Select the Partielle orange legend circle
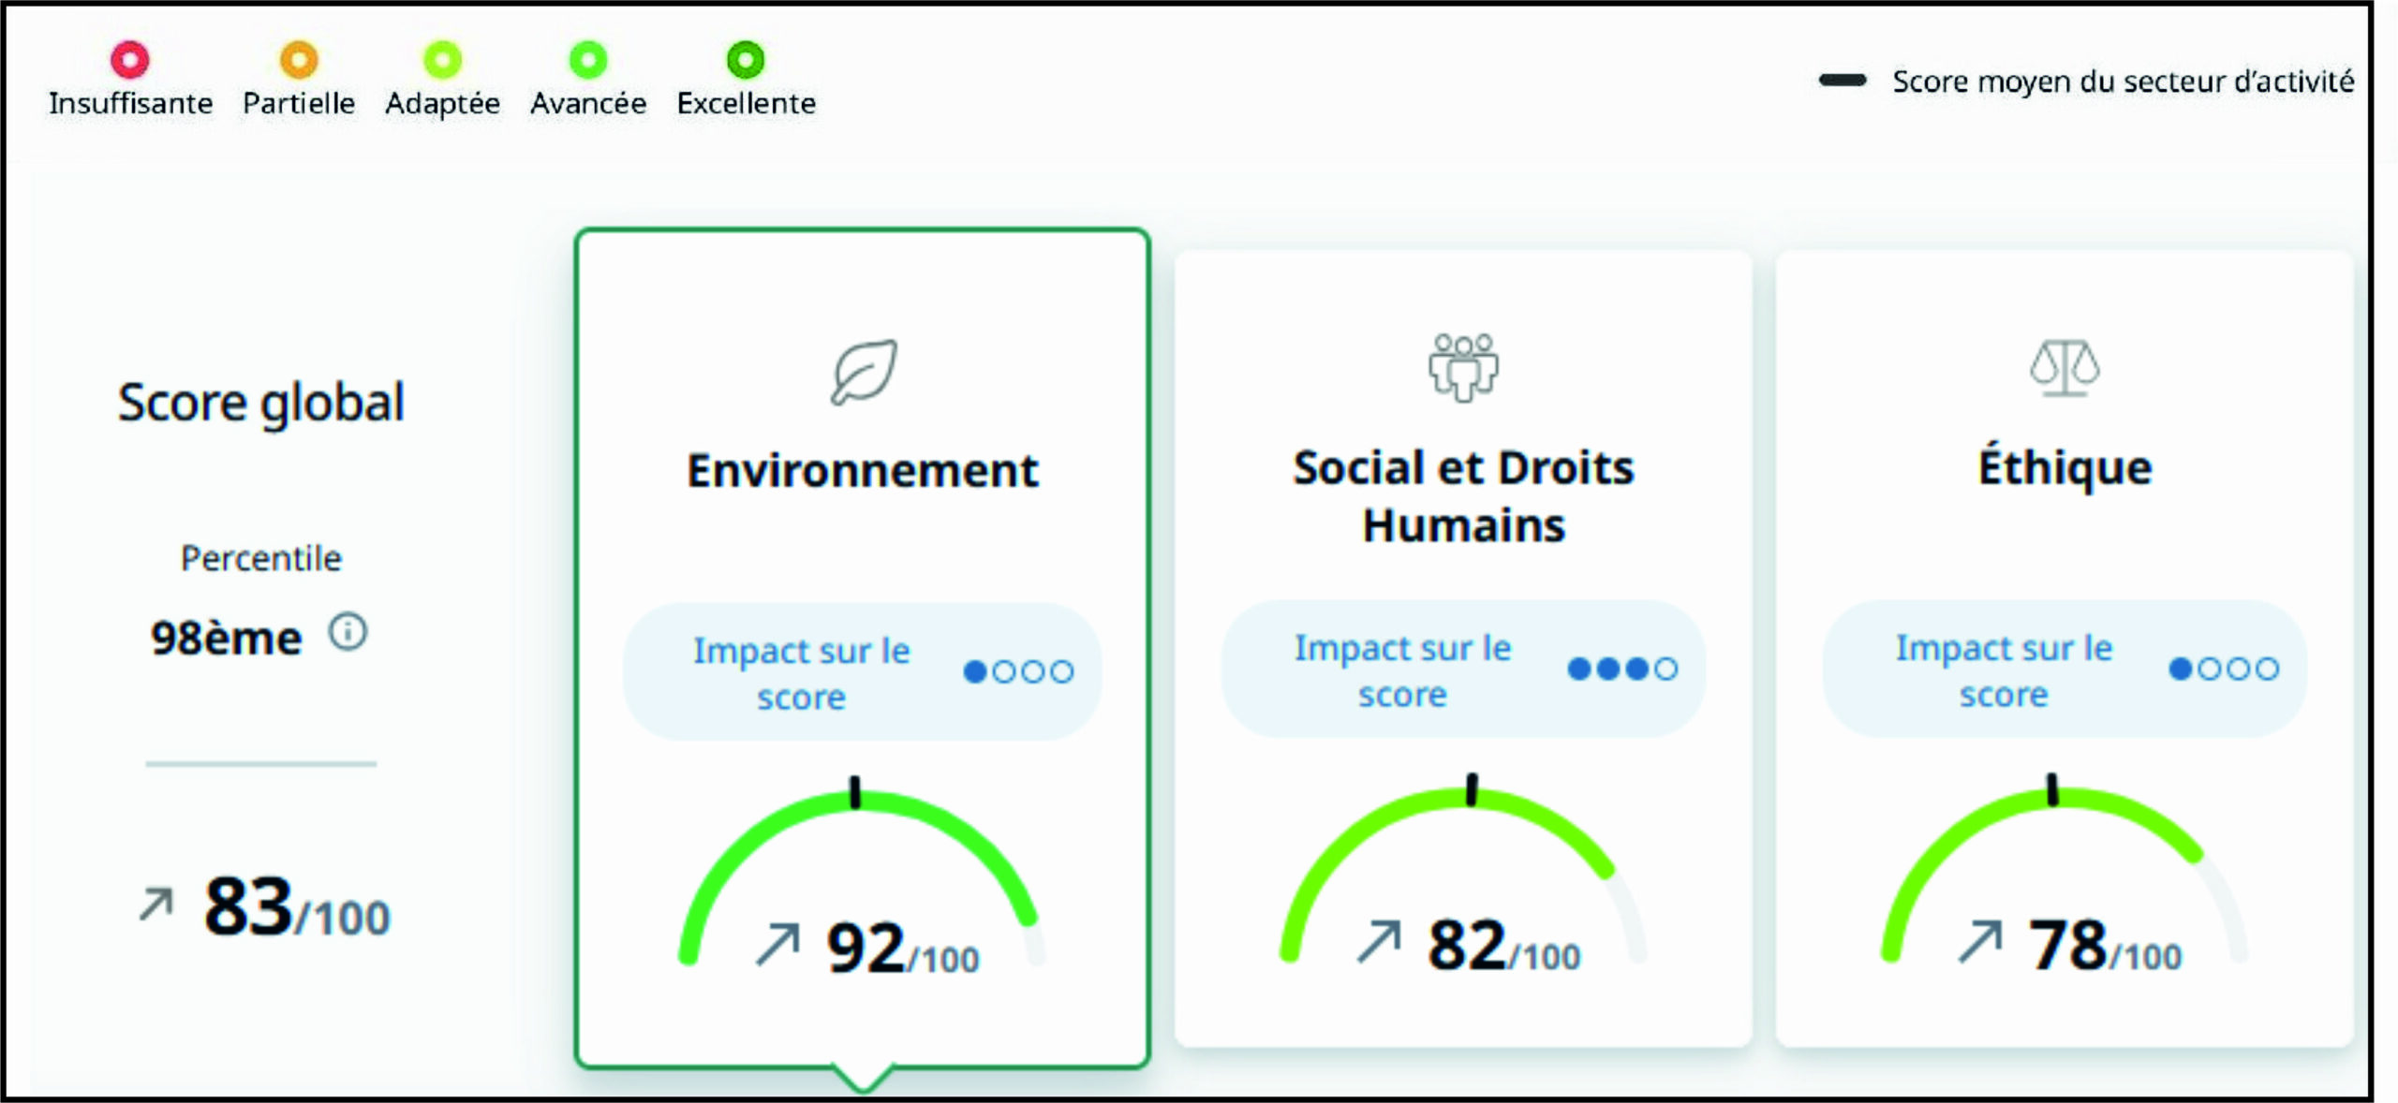The height and width of the screenshot is (1103, 2398). pos(299,60)
